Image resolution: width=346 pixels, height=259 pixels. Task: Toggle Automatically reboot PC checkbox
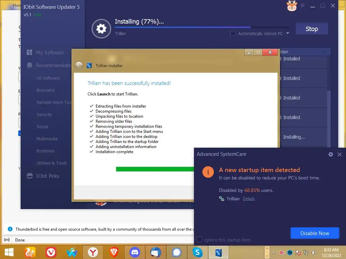coord(233,33)
